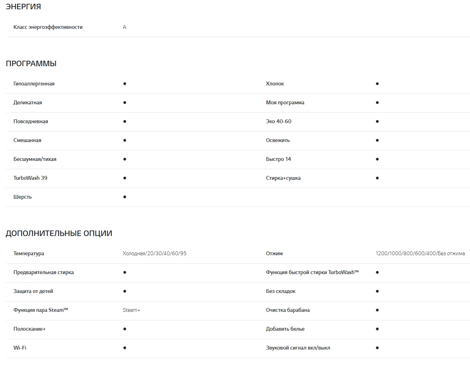
Task: Click the bullet next to Гипоаллергенная
Action: (125, 84)
